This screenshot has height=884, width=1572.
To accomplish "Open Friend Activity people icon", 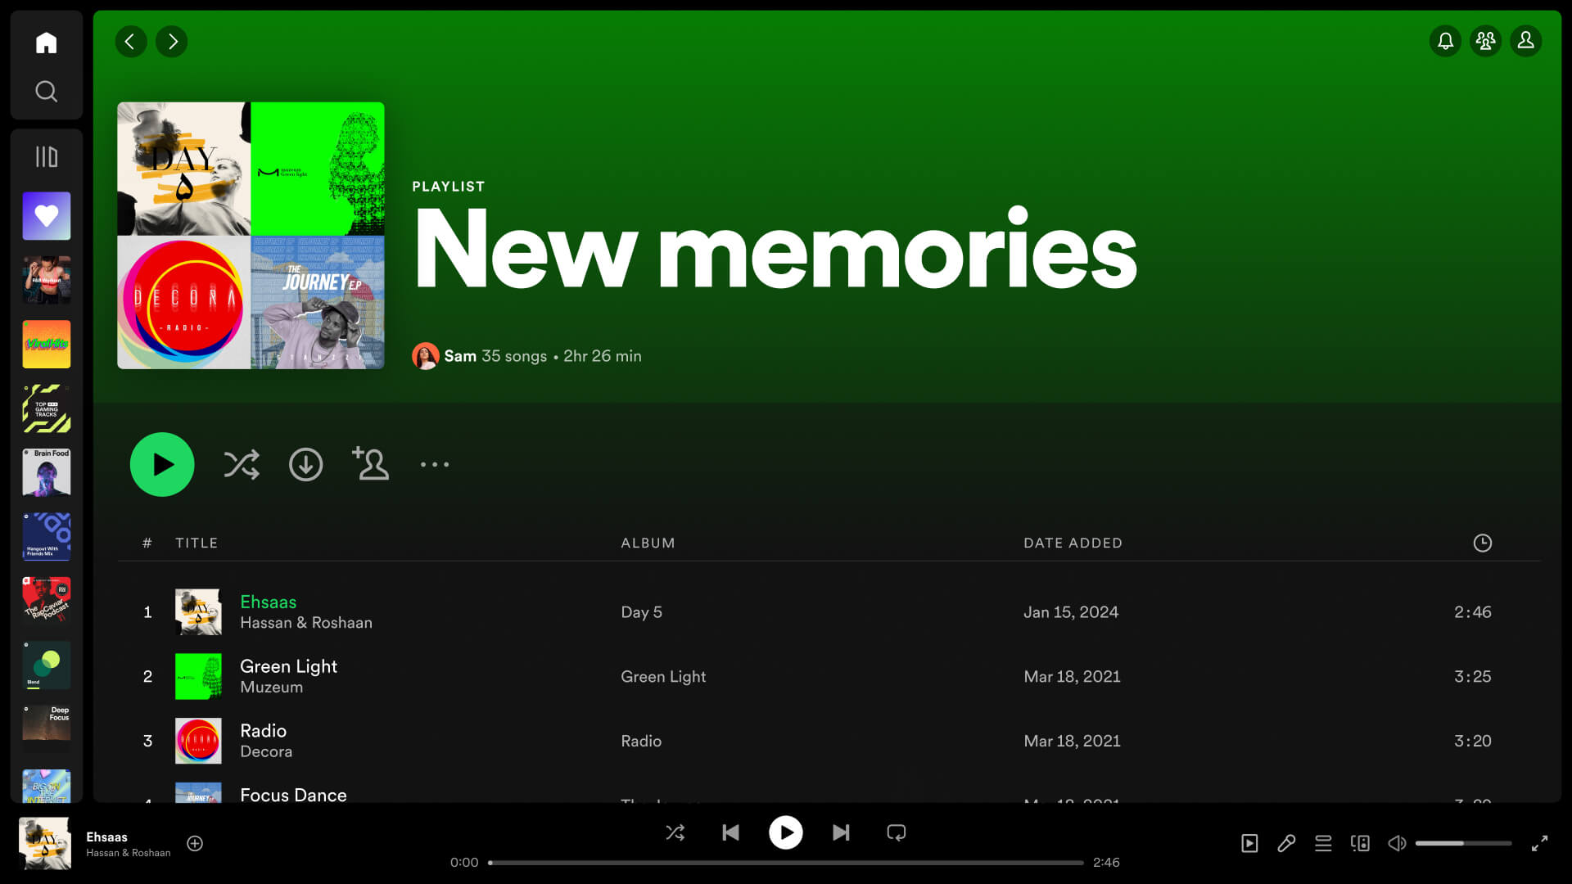I will point(1485,41).
